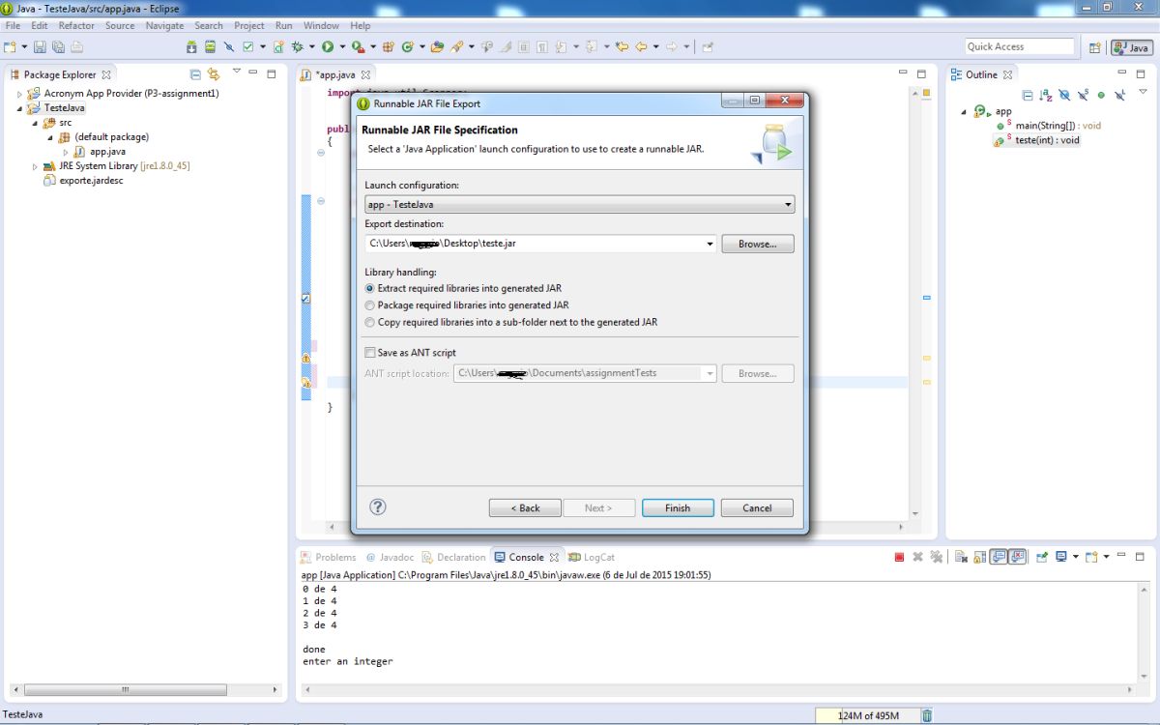Click Collapse All in Outline view
The width and height of the screenshot is (1160, 725).
1028,95
